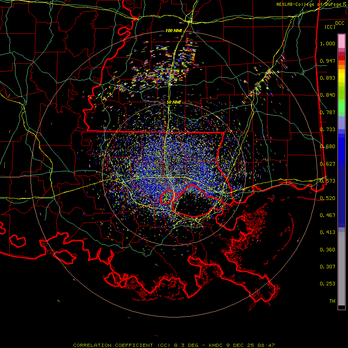This screenshot has height=348, width=348.
Task: Click the 0.840 legend value
Action: 328,95
